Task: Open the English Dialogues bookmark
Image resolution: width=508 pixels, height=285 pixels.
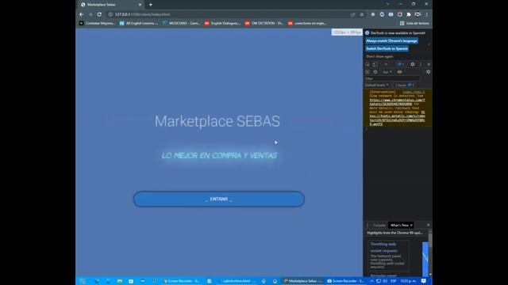Action: click(222, 23)
